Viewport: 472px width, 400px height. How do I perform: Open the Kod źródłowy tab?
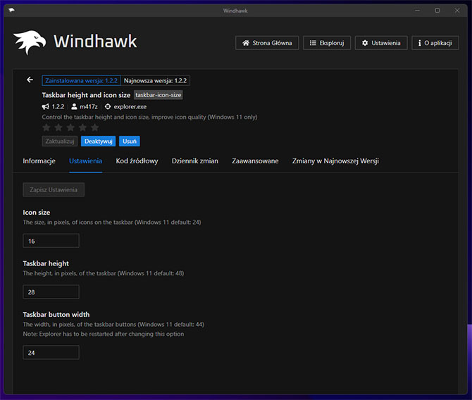pos(137,161)
